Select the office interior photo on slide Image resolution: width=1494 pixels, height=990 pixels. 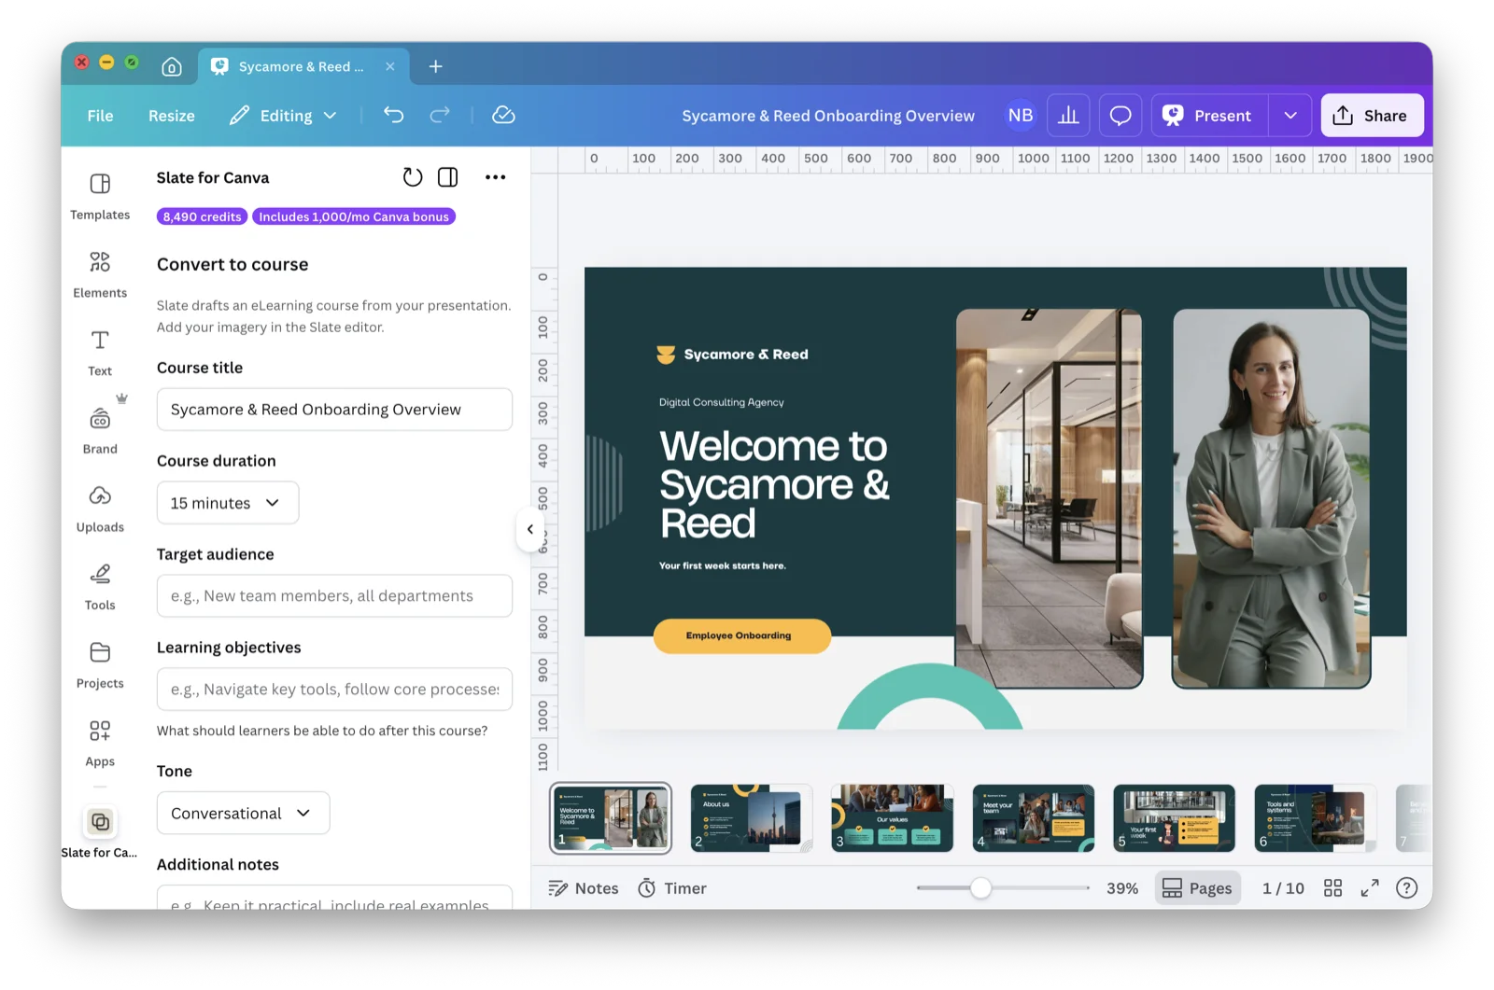(1050, 499)
